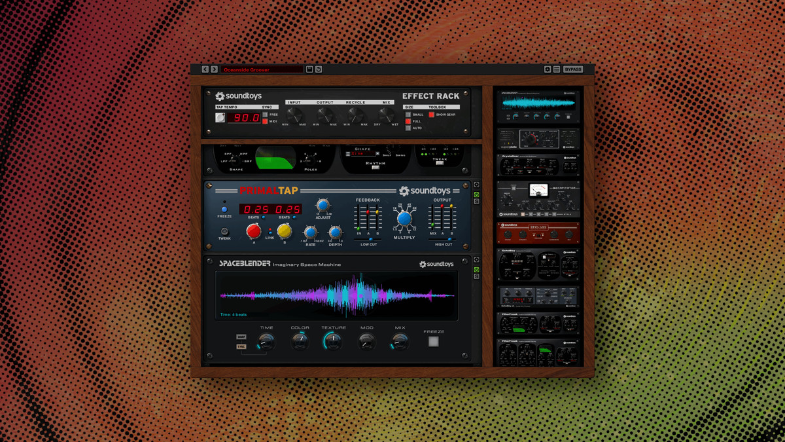Open the Oceanside Groover preset name field
The height and width of the screenshot is (442, 785).
(262, 69)
